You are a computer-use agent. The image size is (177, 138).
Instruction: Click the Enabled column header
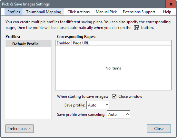pos(64,43)
